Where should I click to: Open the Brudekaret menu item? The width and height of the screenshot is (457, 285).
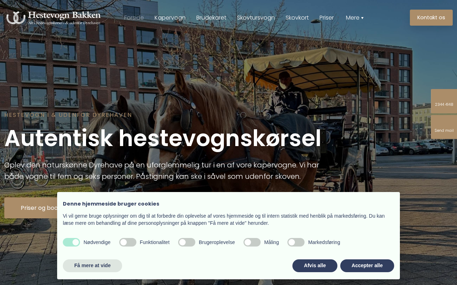(x=211, y=18)
